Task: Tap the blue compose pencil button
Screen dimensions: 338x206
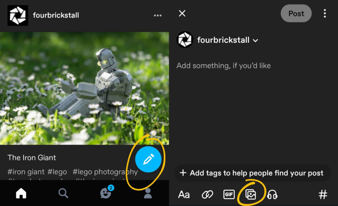Action: (148, 159)
